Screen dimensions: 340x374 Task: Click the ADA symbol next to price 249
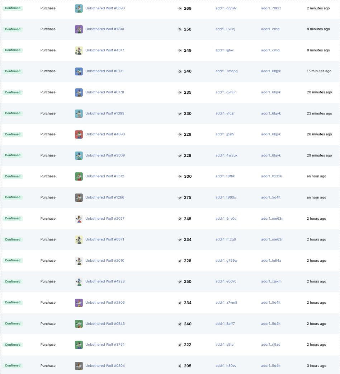(180, 50)
